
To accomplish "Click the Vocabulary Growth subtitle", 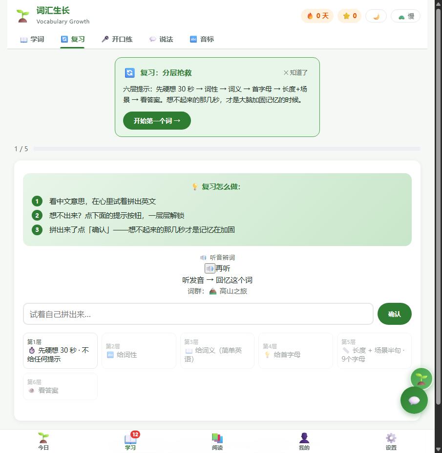I will (63, 22).
